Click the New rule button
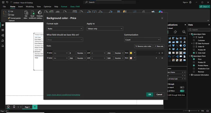 click(x=159, y=46)
